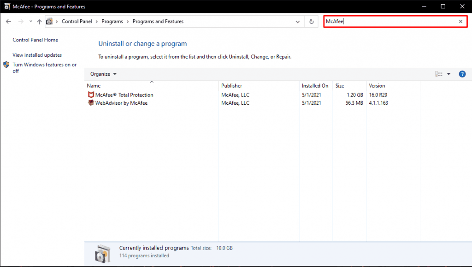
Task: Clear the search box with the X
Action: click(460, 21)
